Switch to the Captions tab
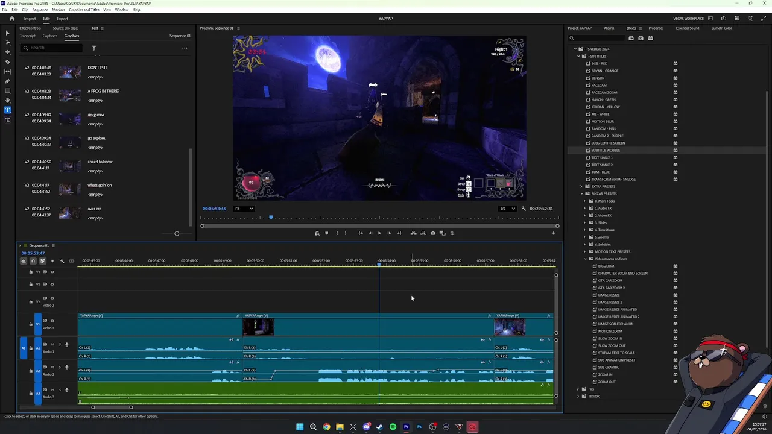772x434 pixels. tap(50, 36)
